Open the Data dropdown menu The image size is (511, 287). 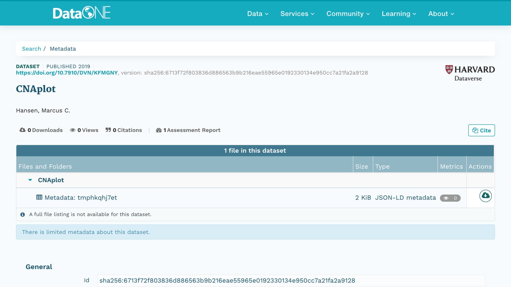pos(258,14)
